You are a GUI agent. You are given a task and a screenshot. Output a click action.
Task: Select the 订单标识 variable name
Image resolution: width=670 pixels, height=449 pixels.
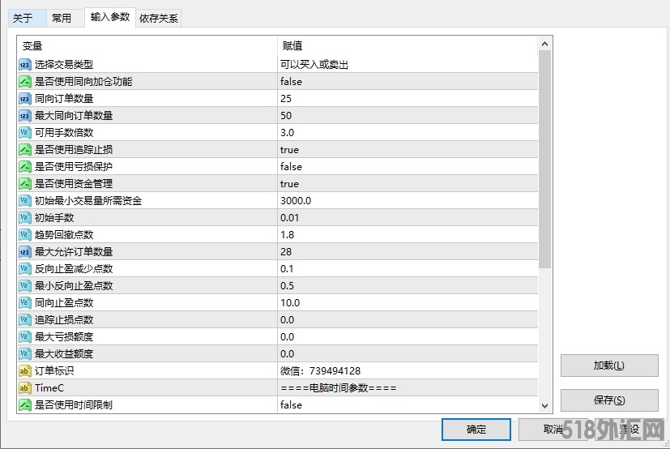tap(54, 370)
